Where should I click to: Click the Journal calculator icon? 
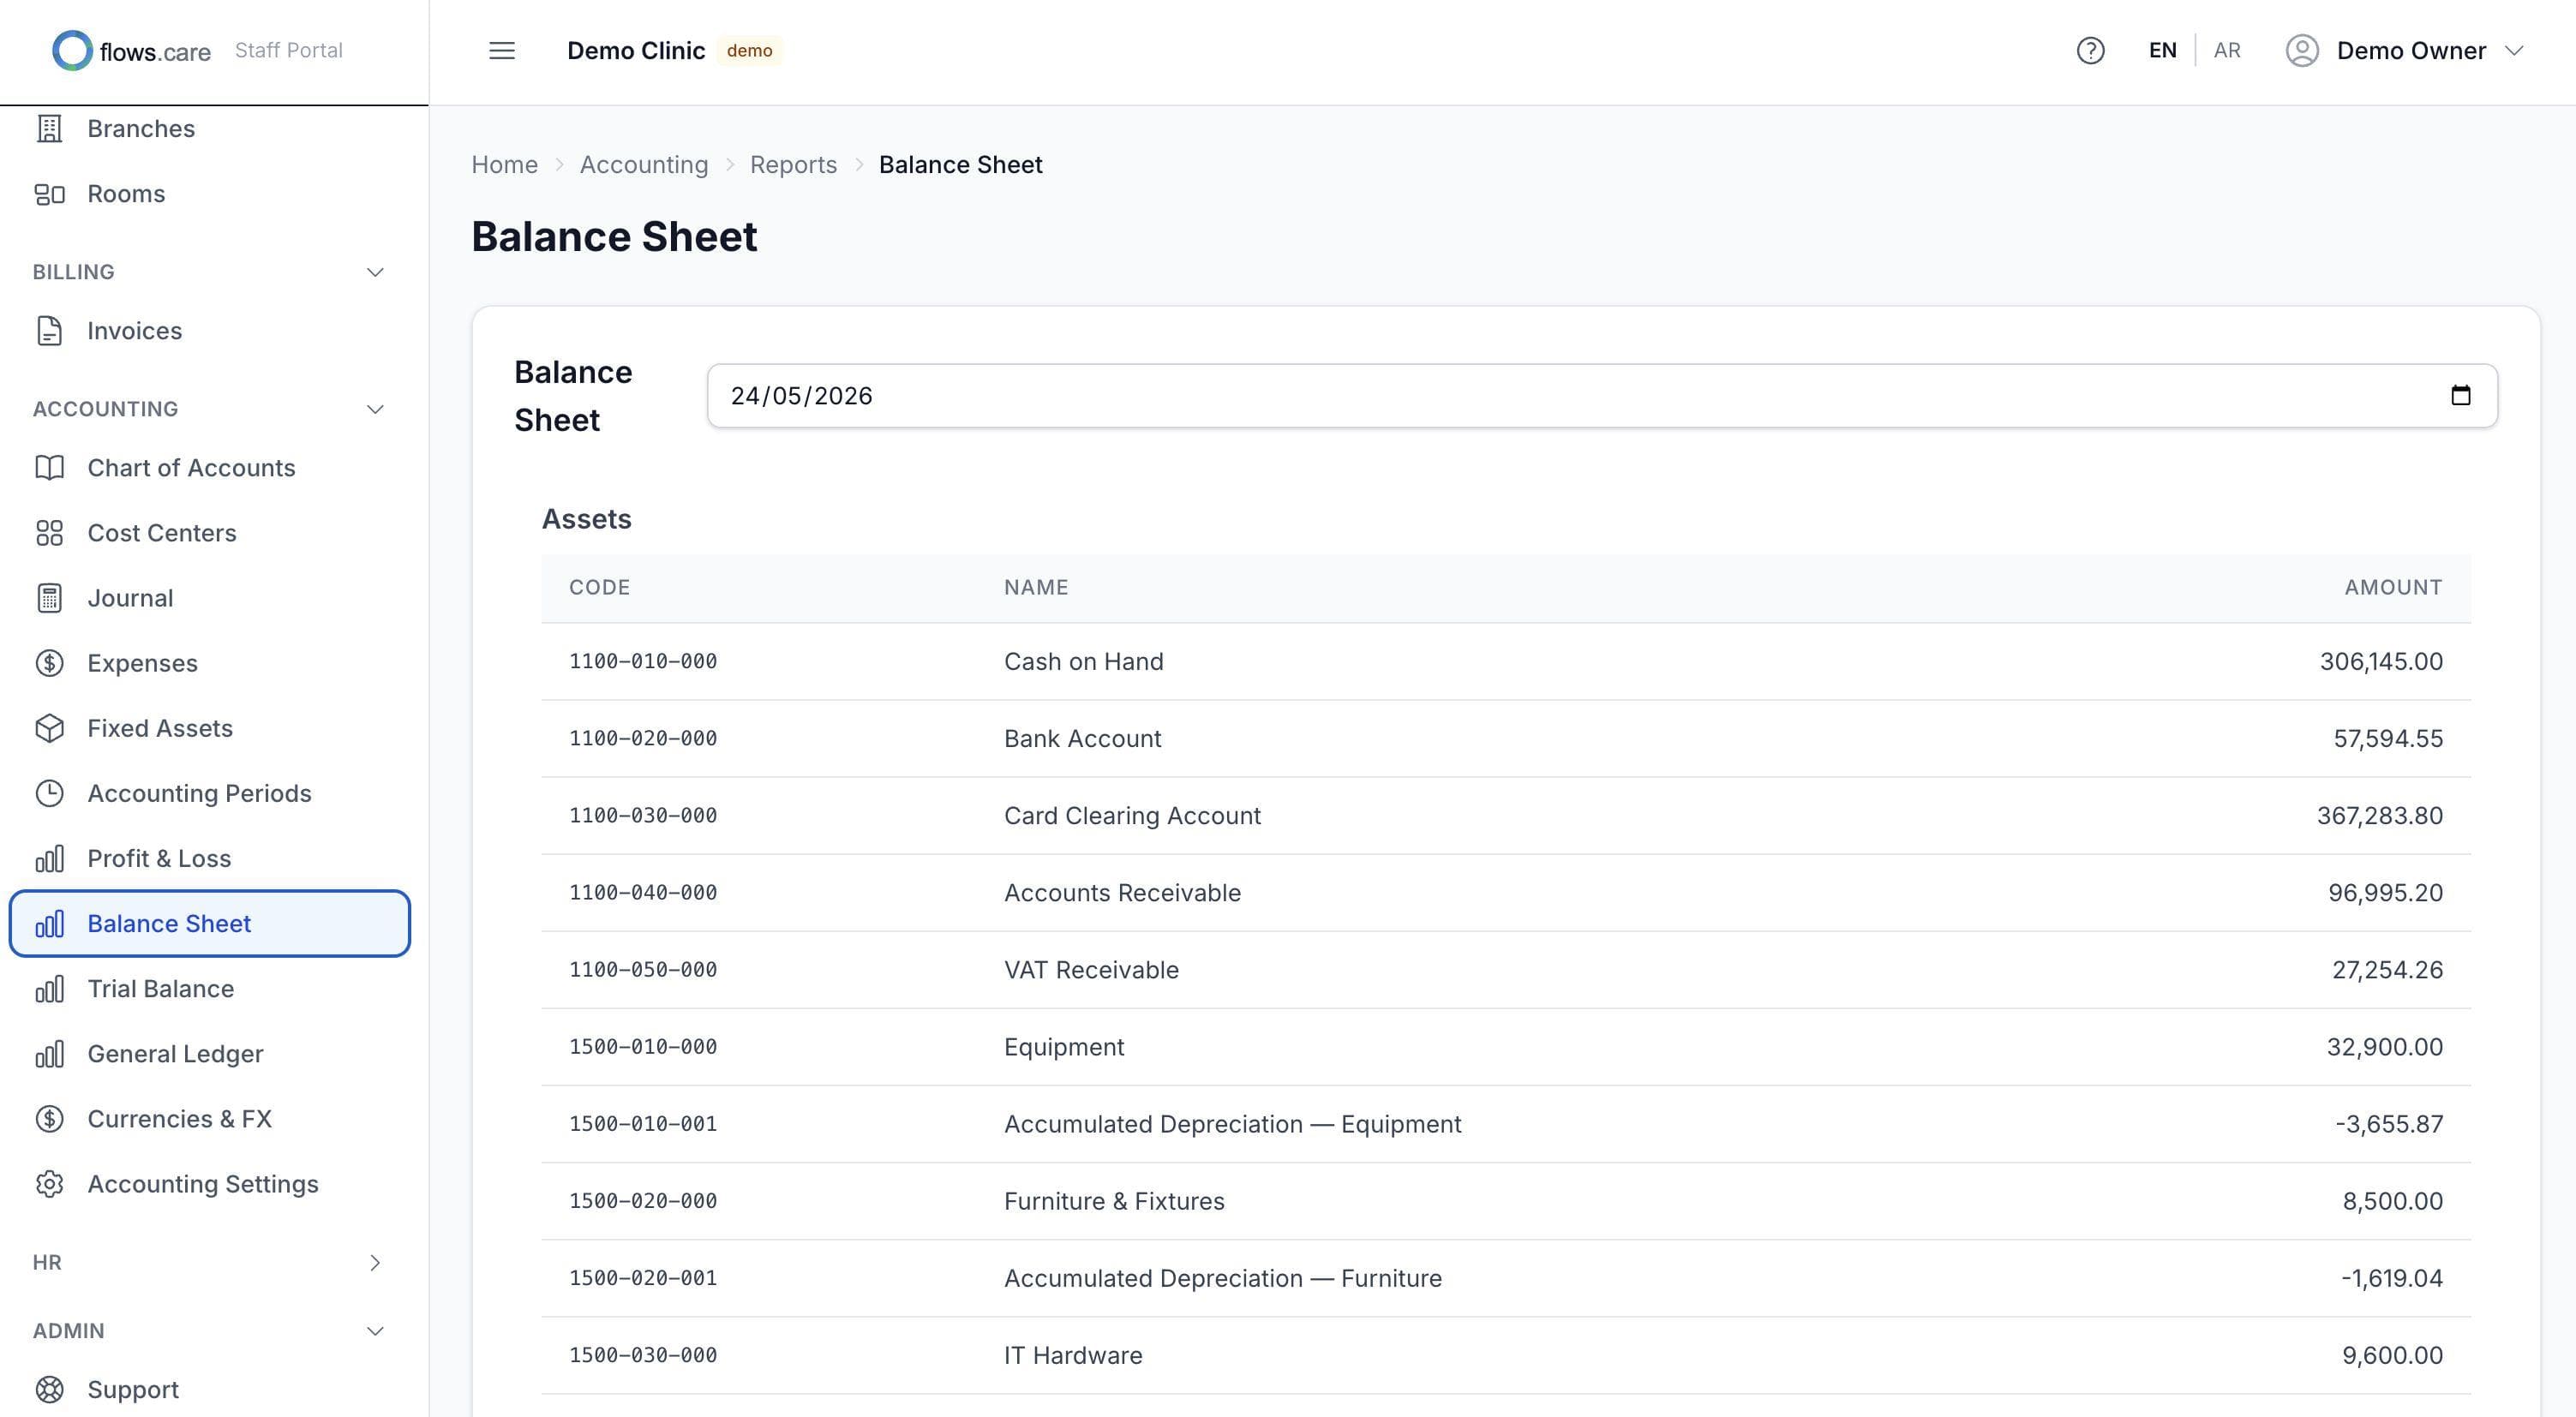[49, 598]
